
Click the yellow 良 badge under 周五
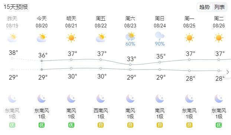pos(101,125)
